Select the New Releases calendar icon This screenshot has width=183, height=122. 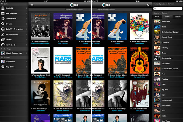point(3,13)
